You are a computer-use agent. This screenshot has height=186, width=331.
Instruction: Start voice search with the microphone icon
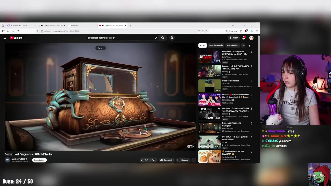click(x=172, y=38)
